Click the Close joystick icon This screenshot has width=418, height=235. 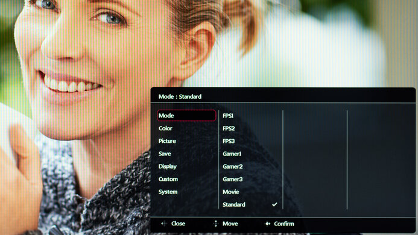click(164, 224)
